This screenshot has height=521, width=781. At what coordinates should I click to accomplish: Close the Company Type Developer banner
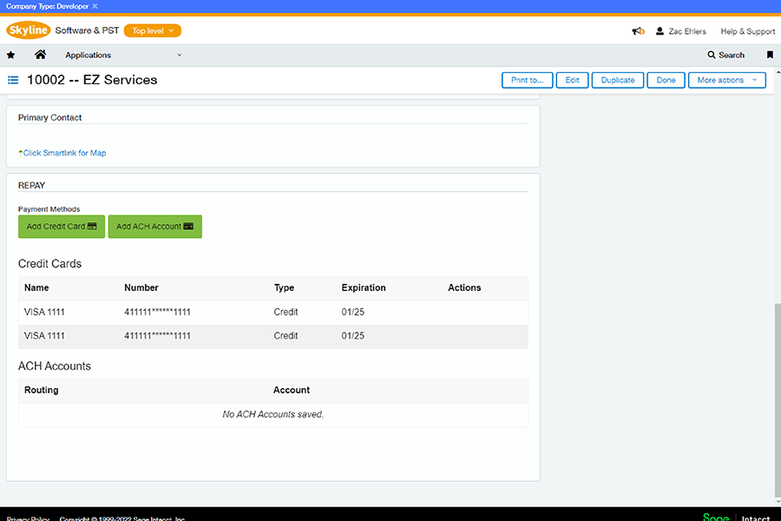95,6
